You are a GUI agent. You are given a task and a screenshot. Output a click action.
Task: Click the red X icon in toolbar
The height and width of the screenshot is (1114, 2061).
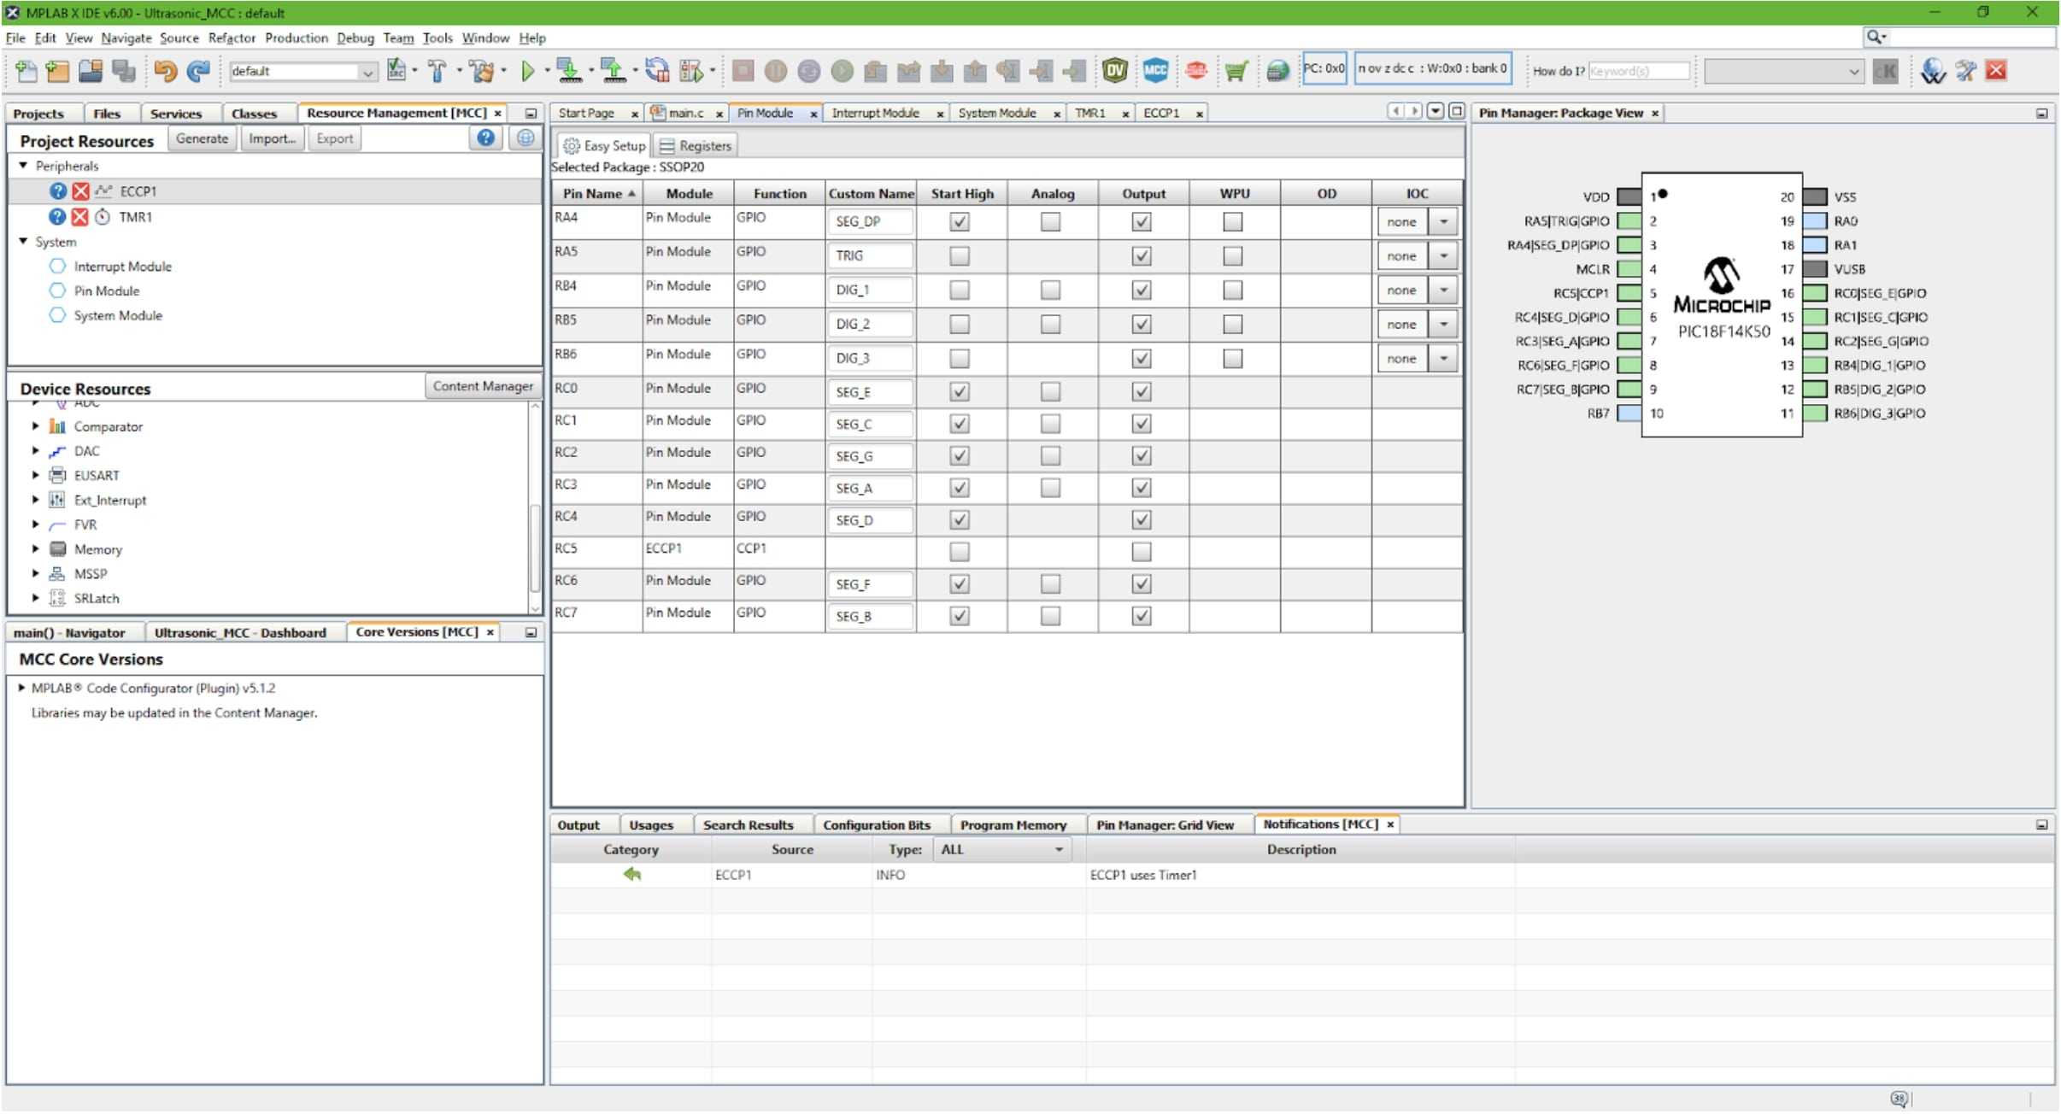click(1996, 71)
